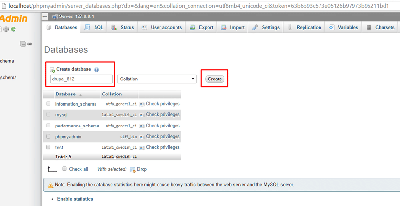Select the utf8_bin collation text

coord(128,137)
